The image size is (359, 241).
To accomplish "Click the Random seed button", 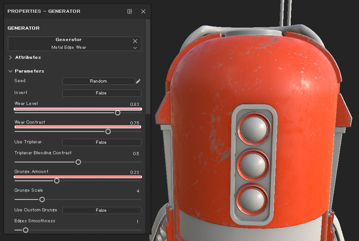I will (x=98, y=81).
